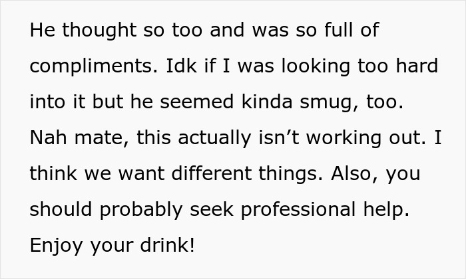Click on the word "mate"
Screen dimensions: 466x279
point(95,138)
